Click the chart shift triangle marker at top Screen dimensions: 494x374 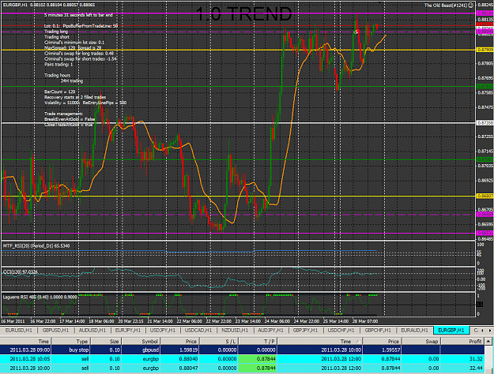click(381, 3)
